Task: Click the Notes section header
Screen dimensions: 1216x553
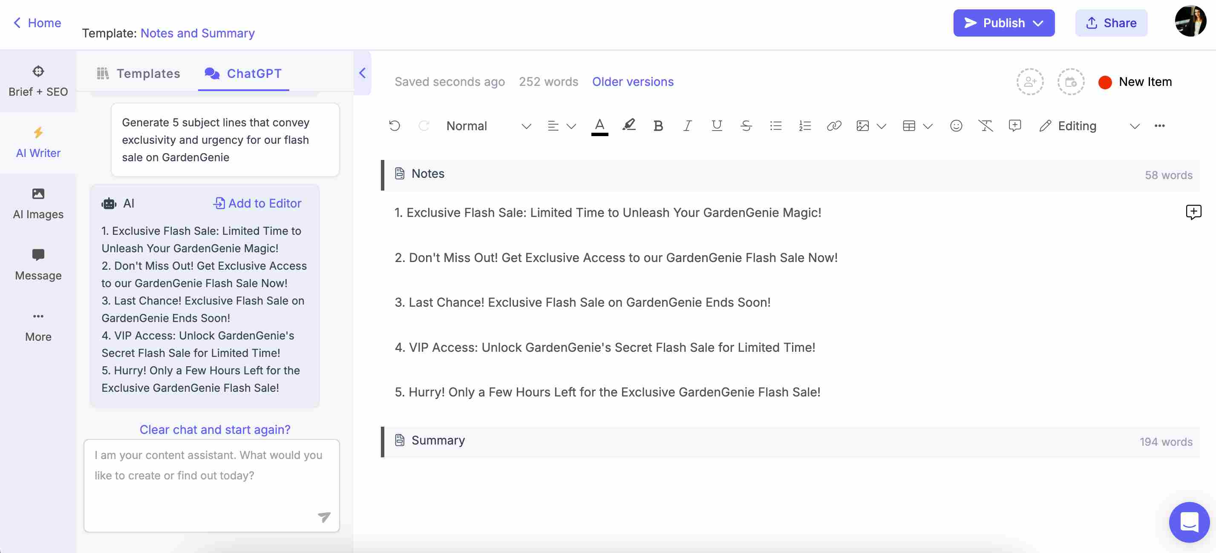Action: click(x=790, y=175)
